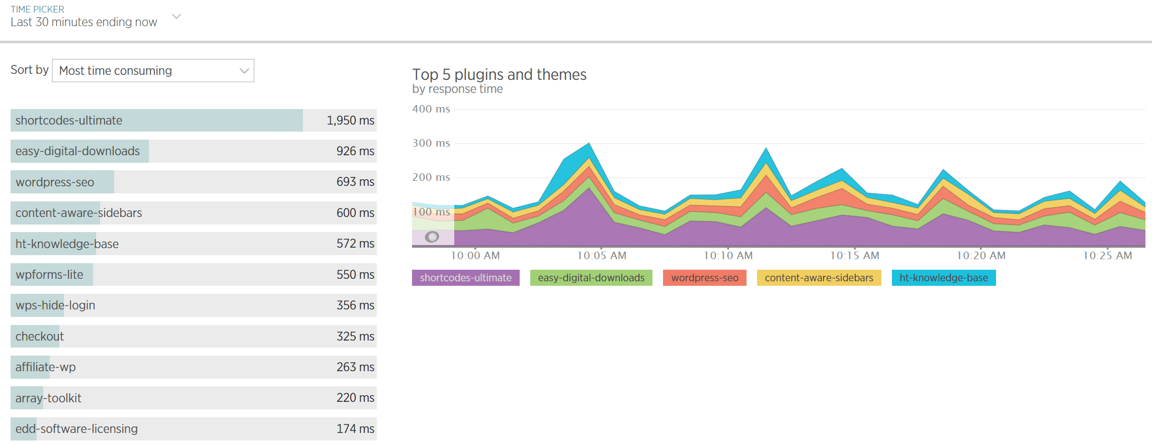
Task: Select the wpforms-lite plugin row
Action: click(193, 275)
